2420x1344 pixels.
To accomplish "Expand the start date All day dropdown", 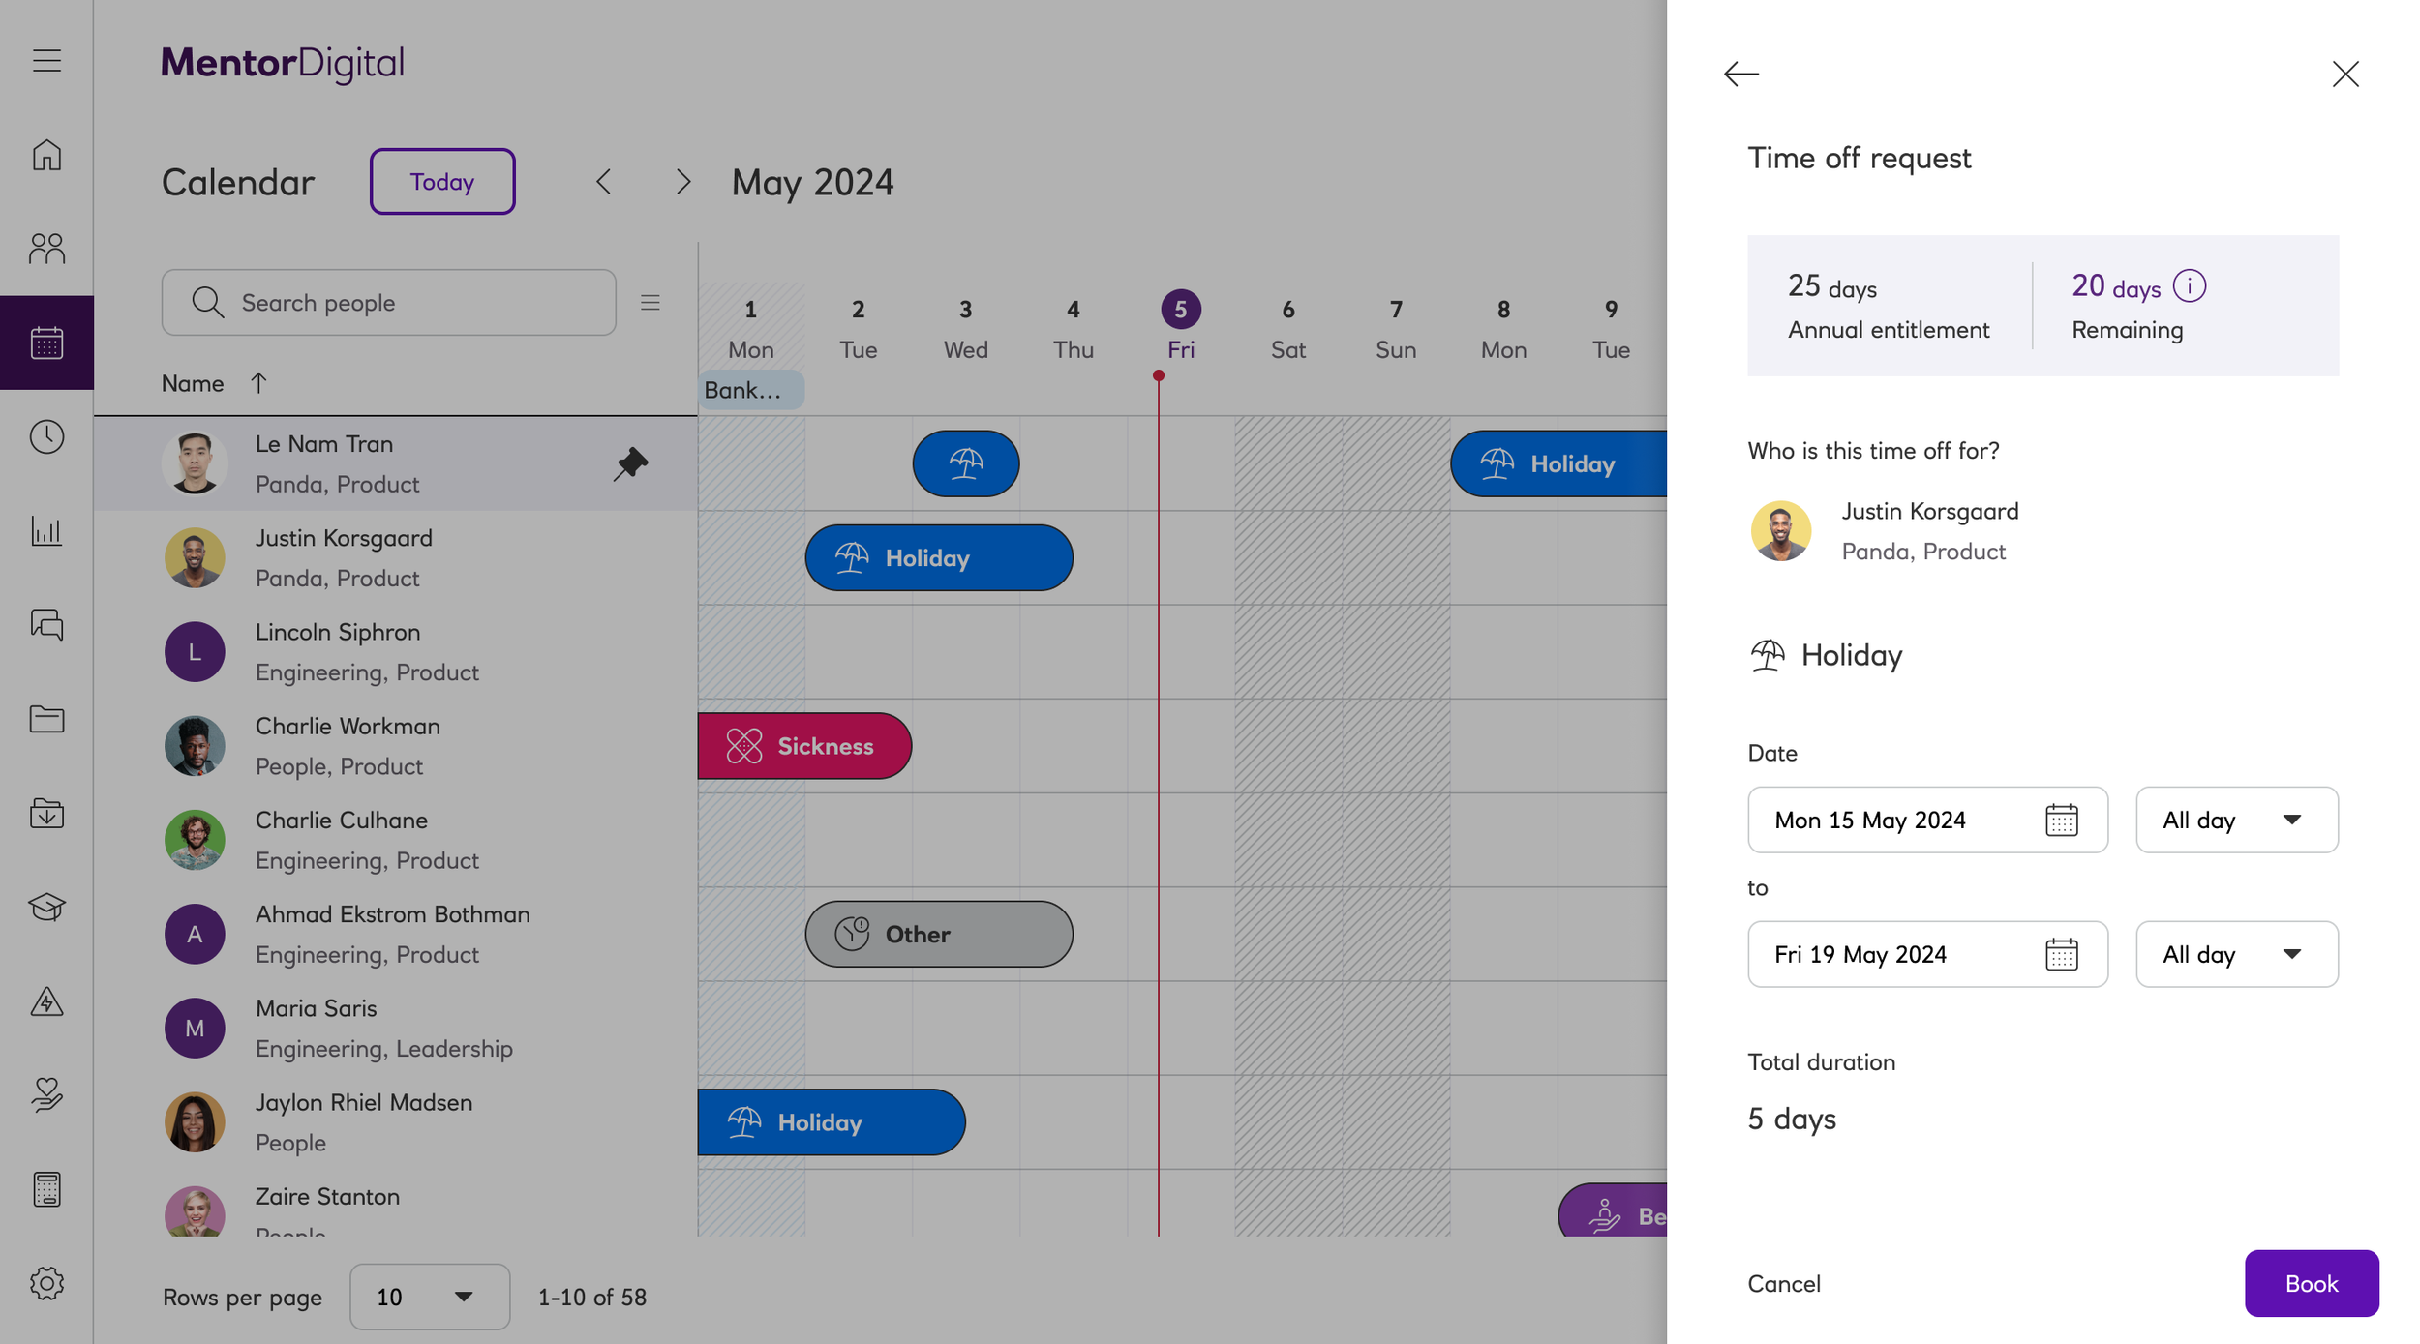I will pos(2237,820).
